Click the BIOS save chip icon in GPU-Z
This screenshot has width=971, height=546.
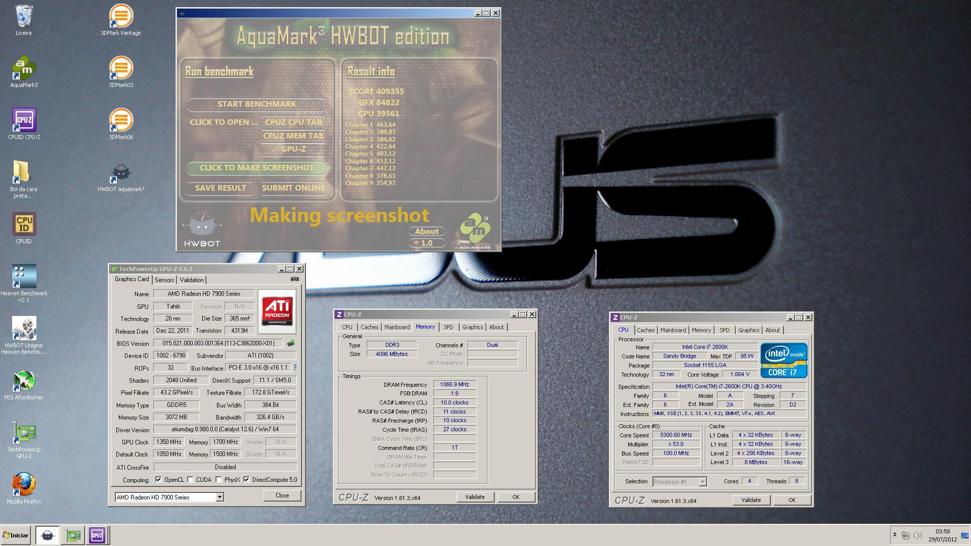pos(291,343)
